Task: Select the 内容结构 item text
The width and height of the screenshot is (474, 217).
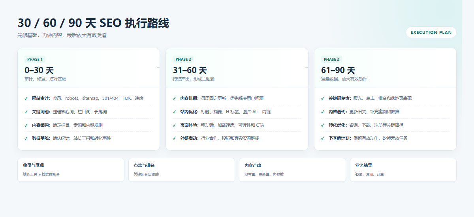Action: click(67, 125)
